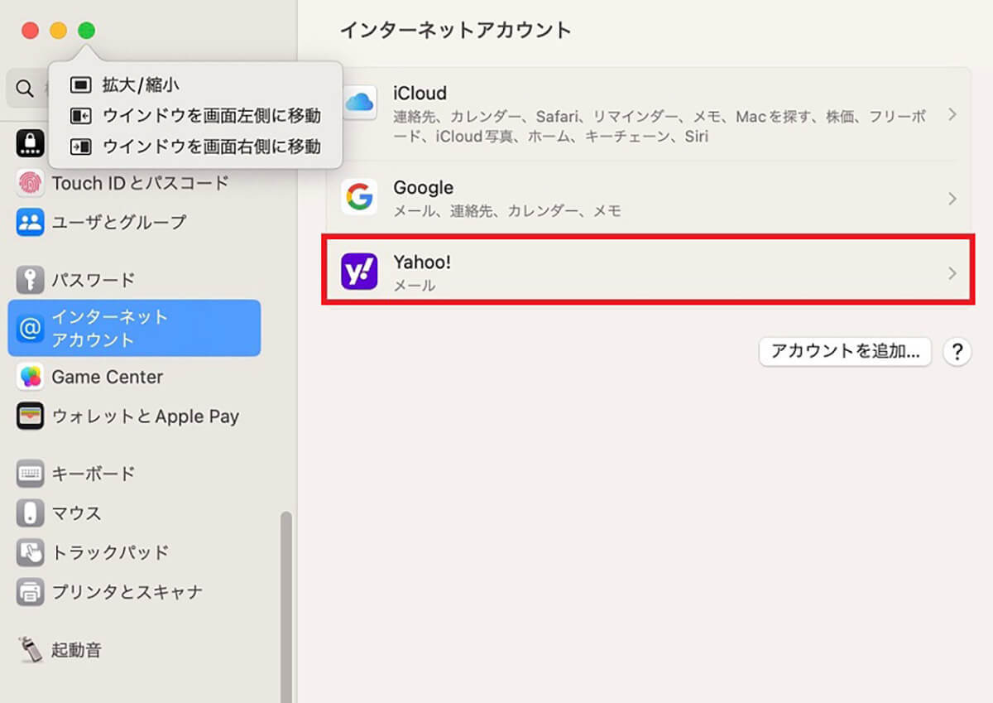Image resolution: width=993 pixels, height=703 pixels.
Task: Select プリンタとスキャナ in sidebar
Action: [x=134, y=592]
